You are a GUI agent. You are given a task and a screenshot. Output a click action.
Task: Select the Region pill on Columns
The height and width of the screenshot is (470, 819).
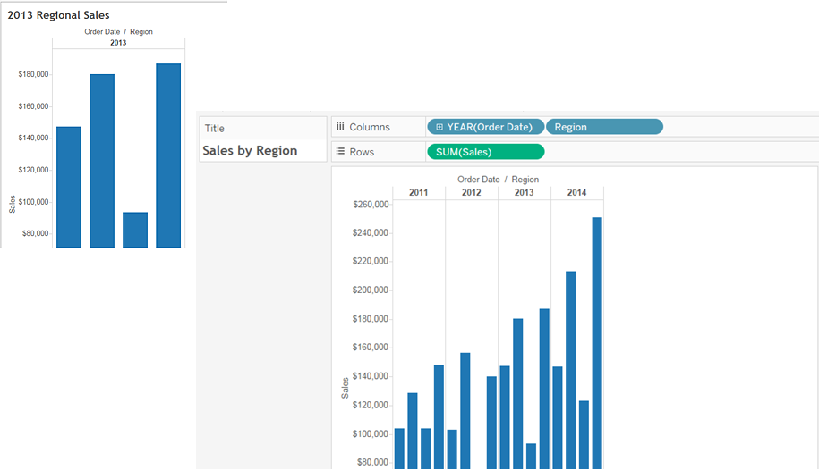[x=604, y=127]
